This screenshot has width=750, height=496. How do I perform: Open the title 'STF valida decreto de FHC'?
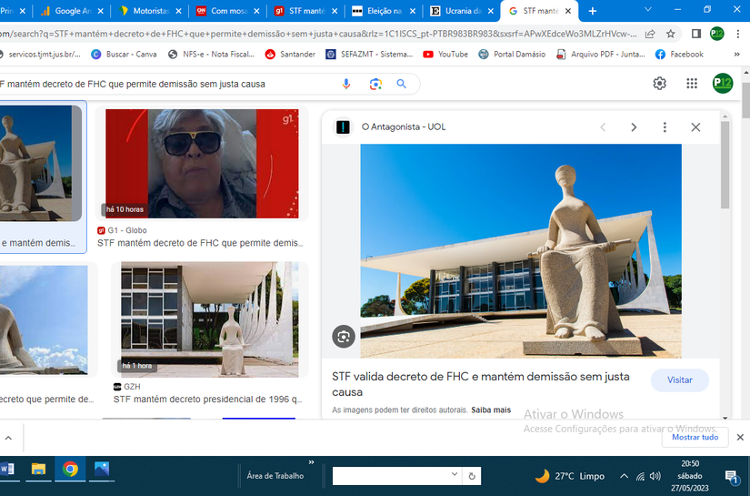480,384
